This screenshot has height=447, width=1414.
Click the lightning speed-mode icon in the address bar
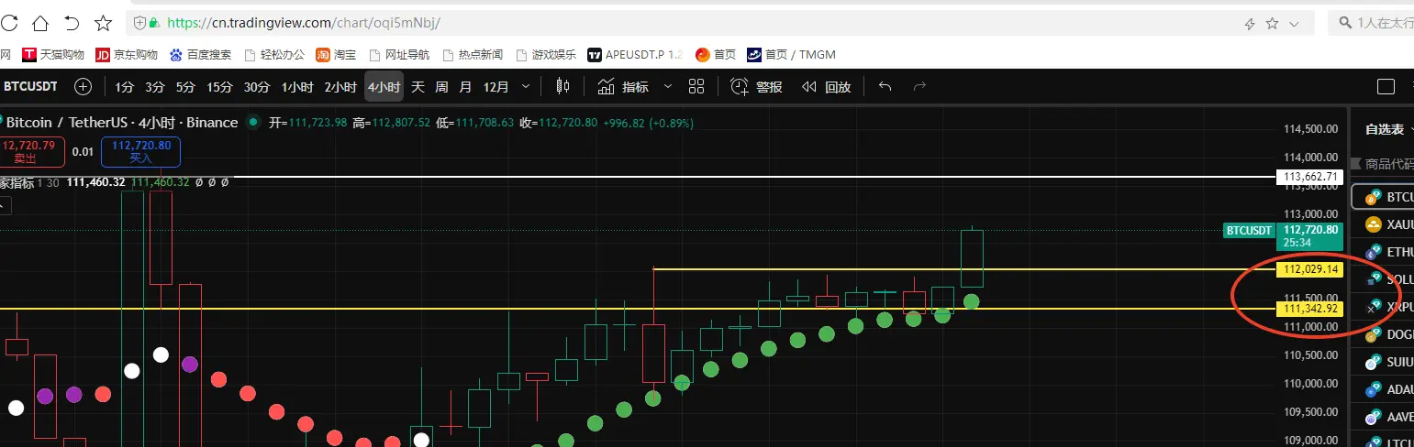1250,24
